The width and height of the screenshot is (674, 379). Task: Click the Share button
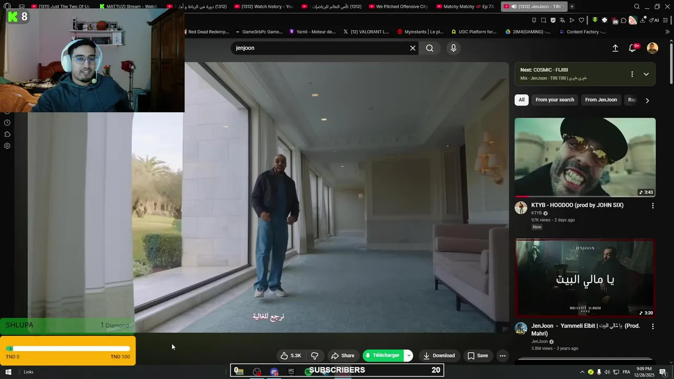point(343,356)
